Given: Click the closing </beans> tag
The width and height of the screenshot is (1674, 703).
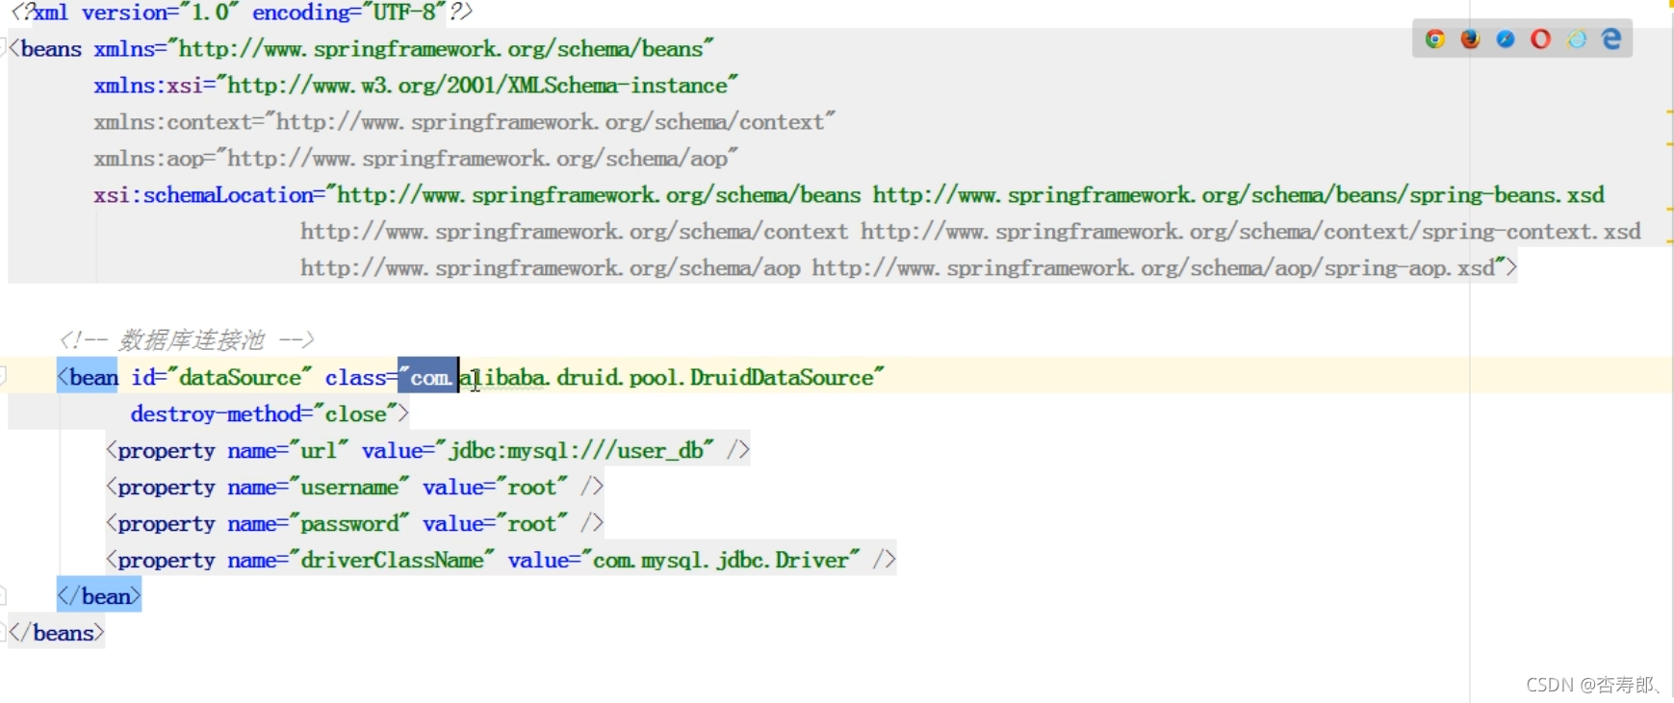Looking at the screenshot, I should [x=56, y=633].
